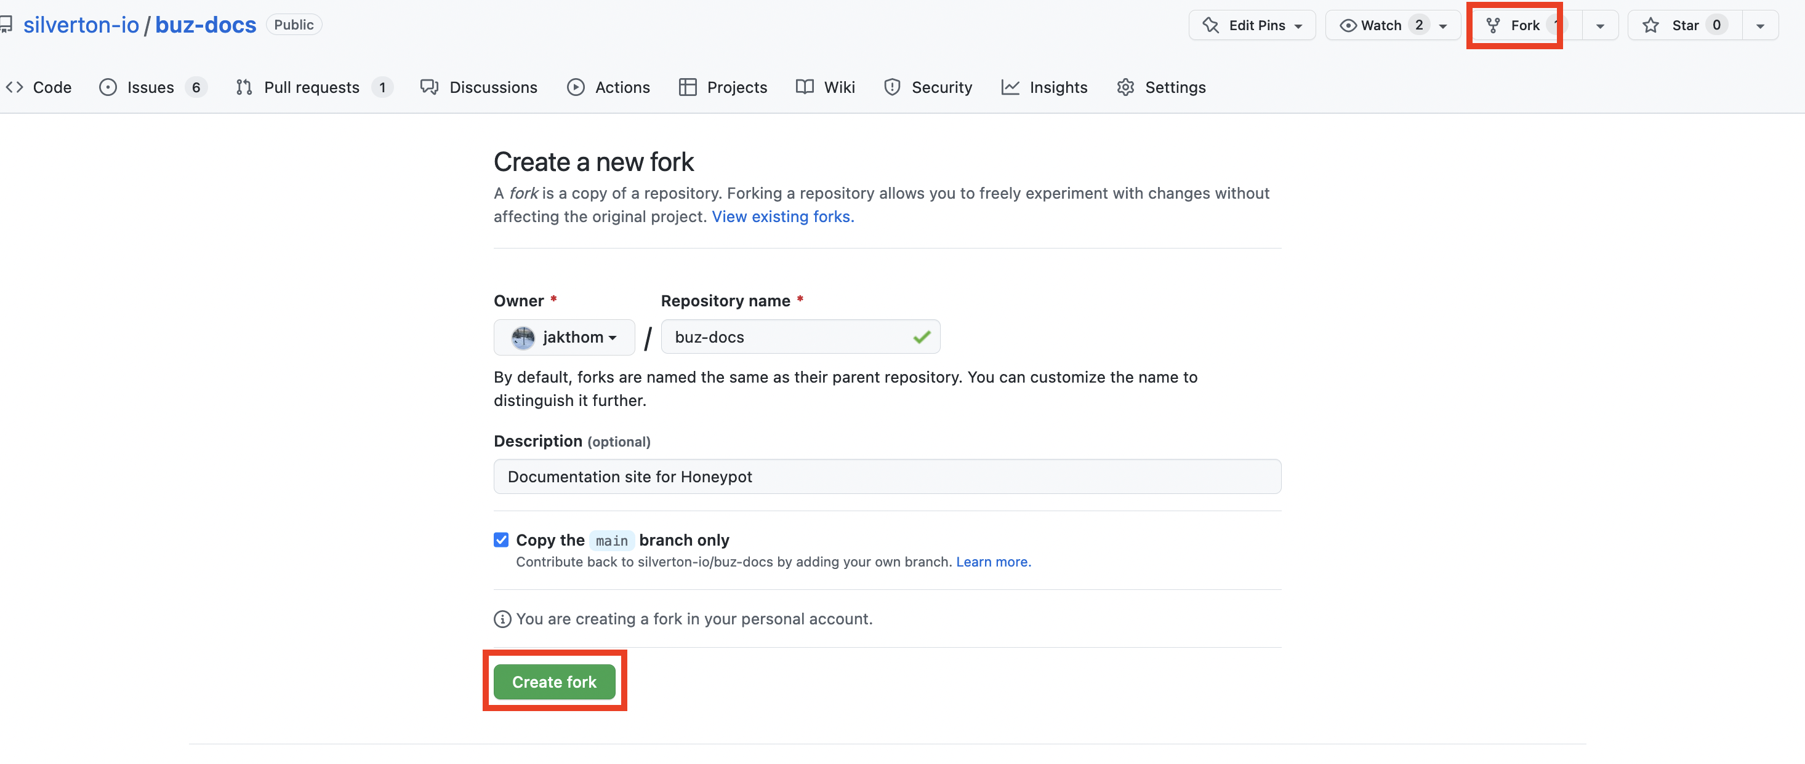1805x764 pixels.
Task: Expand the dropdown arrow next to Star
Action: pos(1760,26)
